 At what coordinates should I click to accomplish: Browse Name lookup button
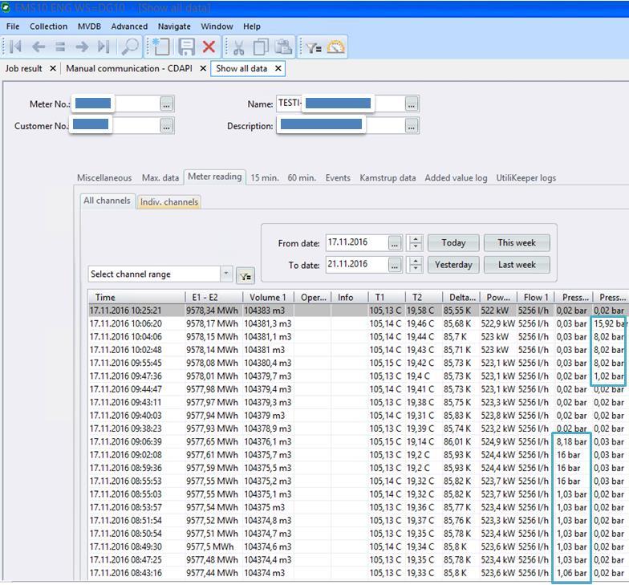[411, 104]
